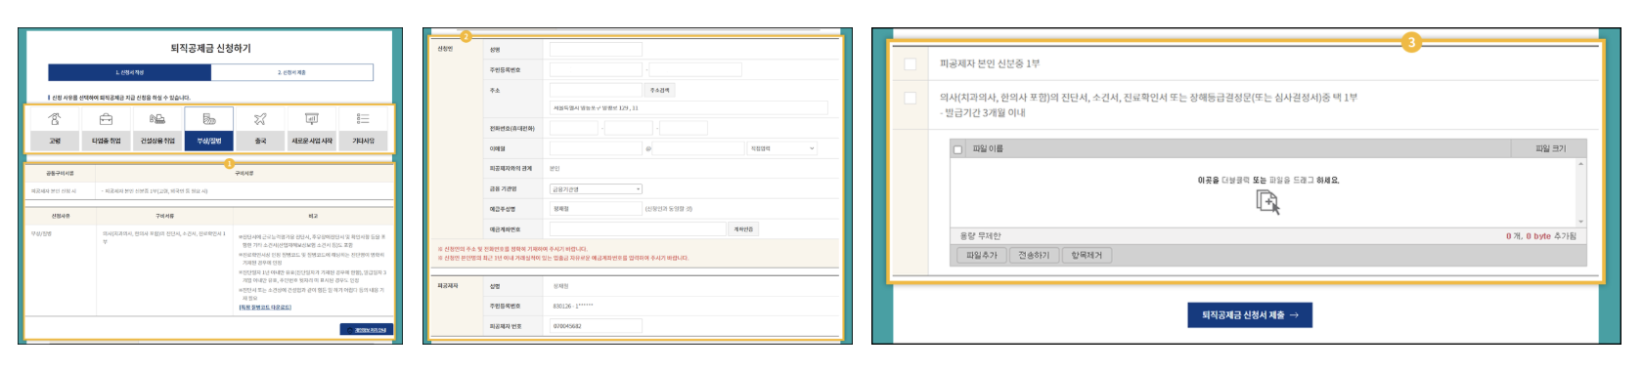Select the 타업종 취업 reason icon
1643x371 pixels.
[106, 128]
